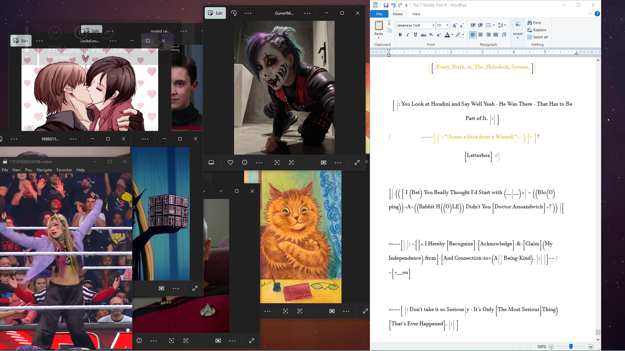Apply the black font color swatch

[447, 35]
